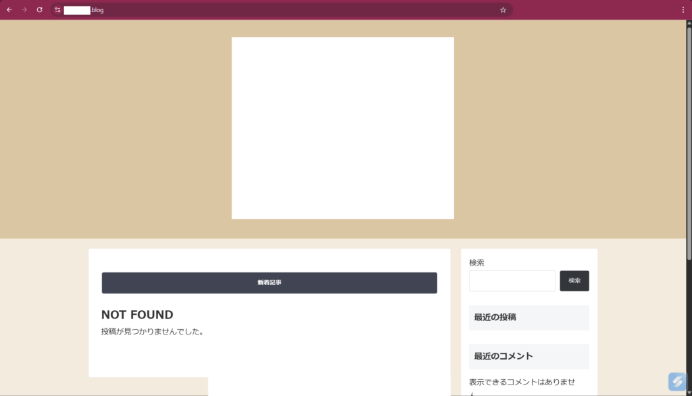The height and width of the screenshot is (396, 692).
Task: Bookmark the page with the star icon
Action: coord(501,9)
